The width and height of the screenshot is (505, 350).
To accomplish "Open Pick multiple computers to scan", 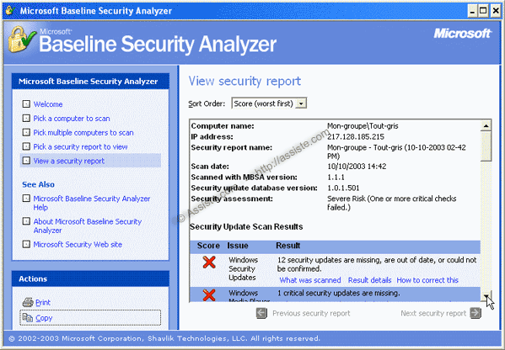I will click(x=83, y=132).
